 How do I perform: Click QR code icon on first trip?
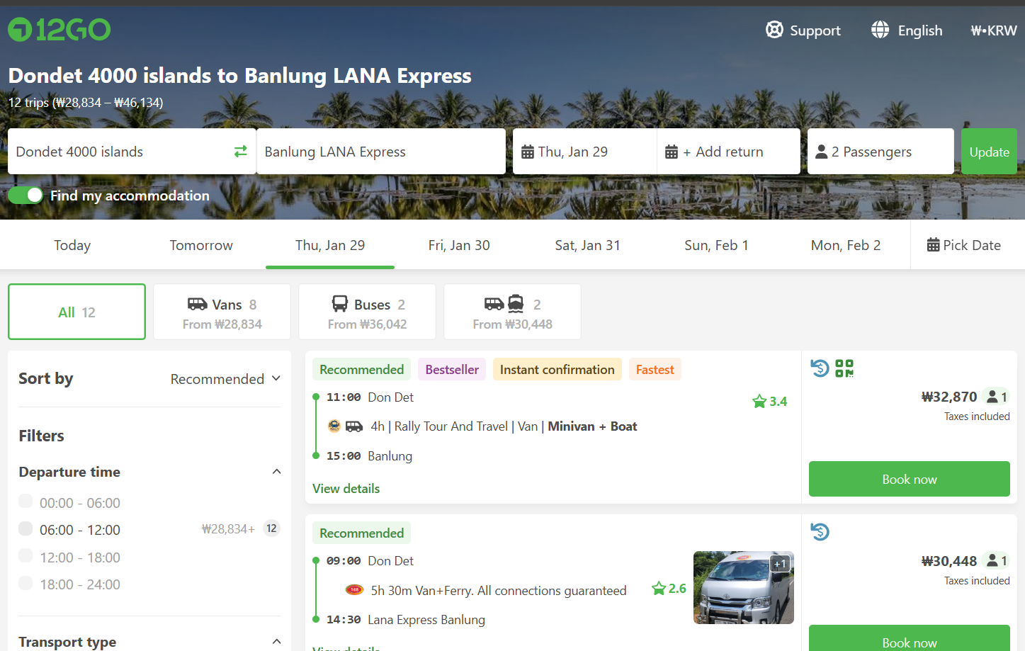(x=844, y=368)
